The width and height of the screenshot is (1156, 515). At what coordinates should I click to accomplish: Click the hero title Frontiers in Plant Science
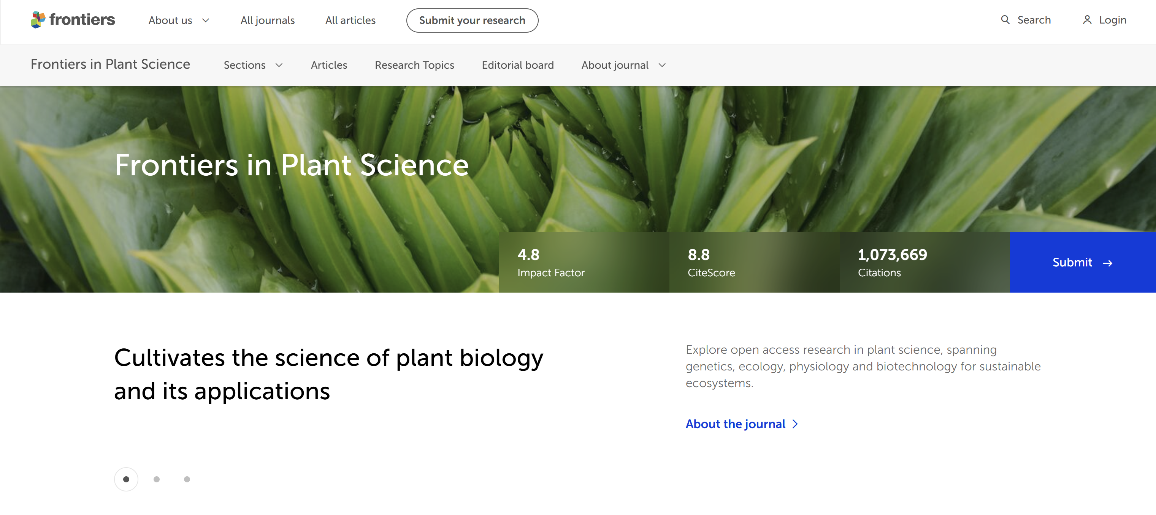(x=292, y=165)
